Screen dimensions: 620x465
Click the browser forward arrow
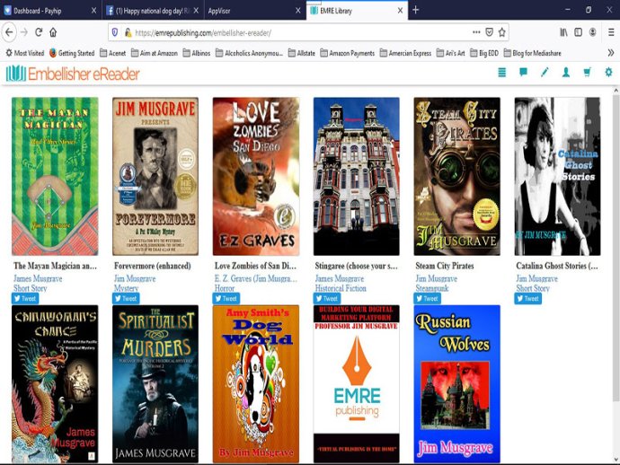tap(24, 32)
